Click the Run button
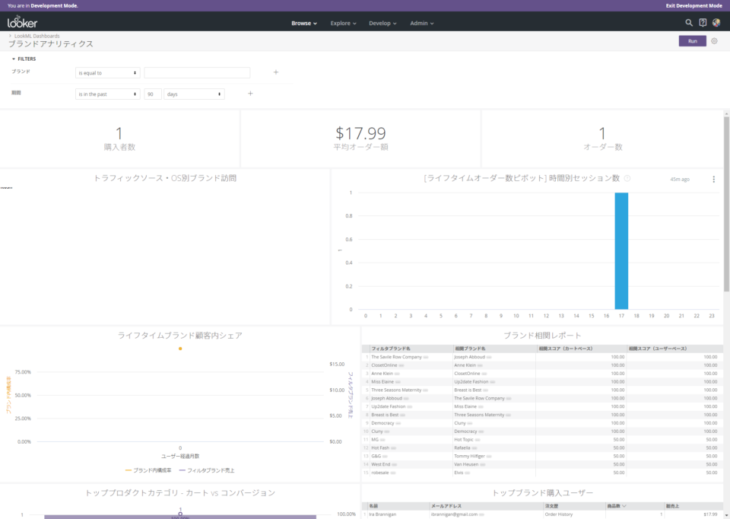 [692, 41]
